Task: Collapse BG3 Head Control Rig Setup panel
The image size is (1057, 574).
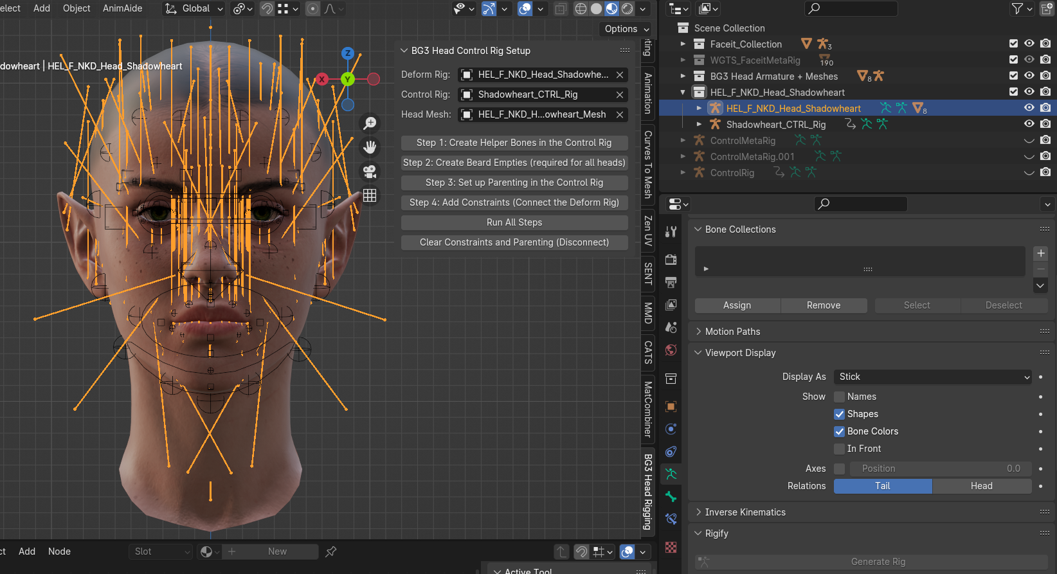Action: point(404,51)
